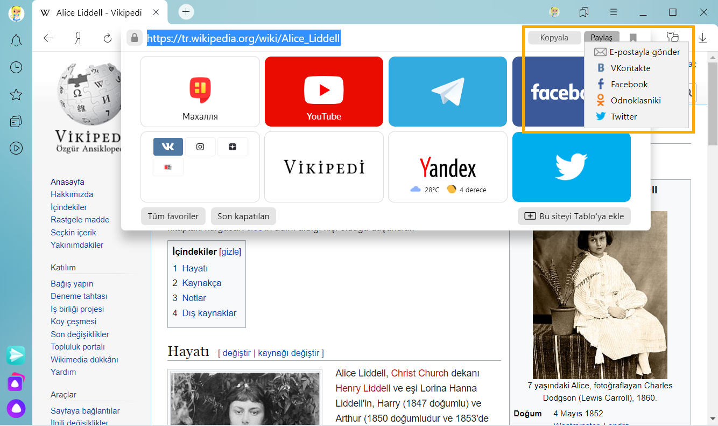Collapse contents with the gizle link
This screenshot has height=426, width=718.
click(x=230, y=252)
